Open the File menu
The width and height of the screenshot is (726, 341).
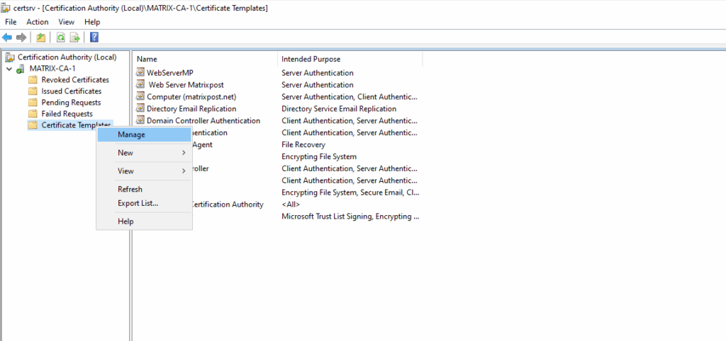pyautogui.click(x=11, y=22)
